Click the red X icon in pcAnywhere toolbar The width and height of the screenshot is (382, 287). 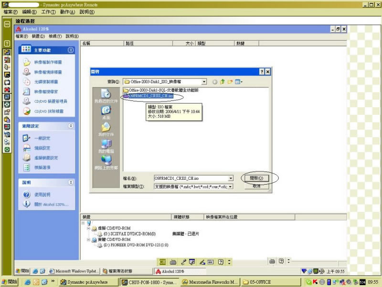[x=7, y=89]
